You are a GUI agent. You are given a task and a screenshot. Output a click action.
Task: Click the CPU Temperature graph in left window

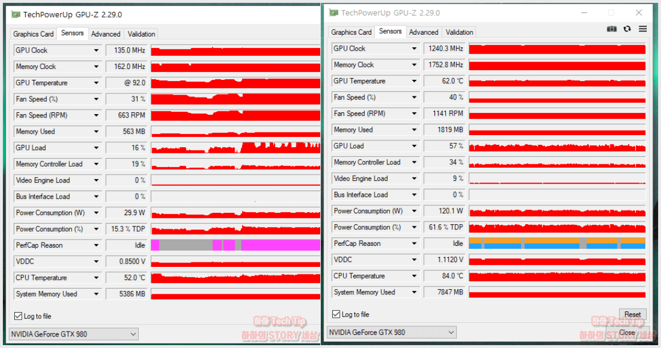tap(236, 278)
